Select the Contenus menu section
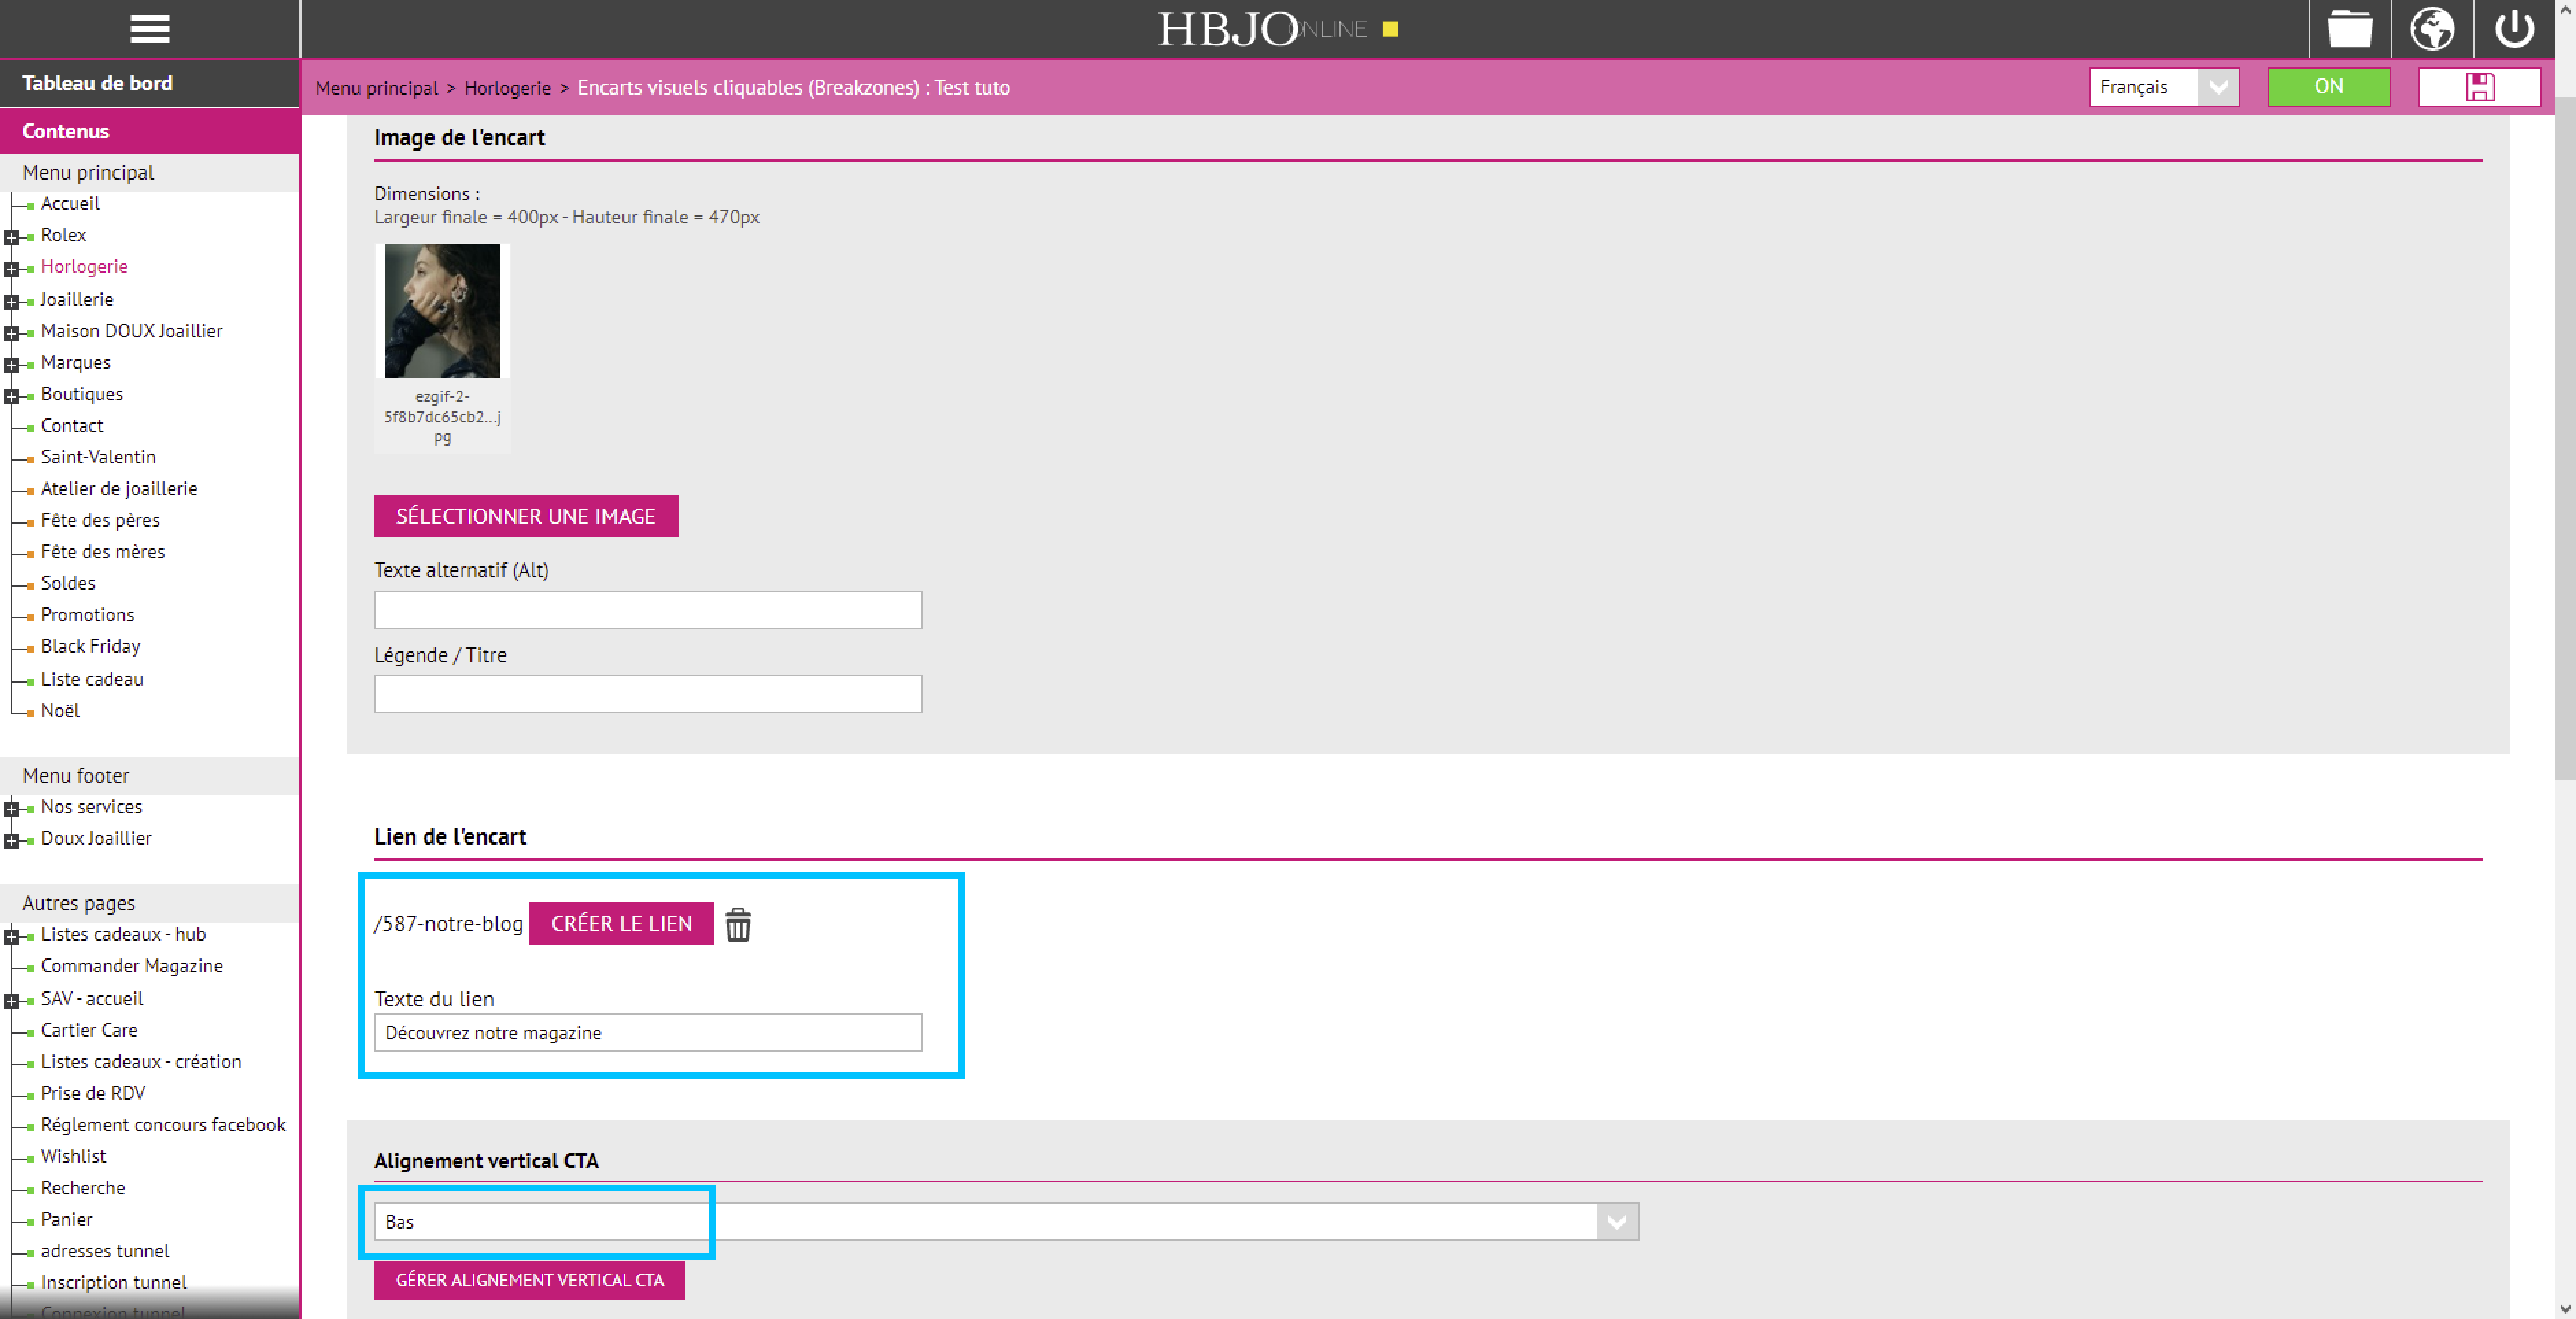This screenshot has height=1319, width=2576. tap(66, 131)
